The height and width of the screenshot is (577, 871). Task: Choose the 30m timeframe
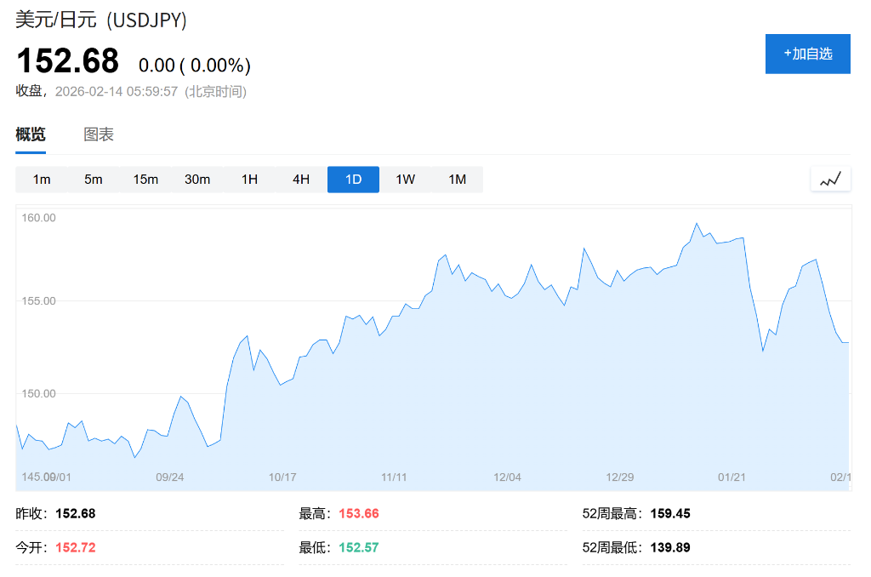pos(197,180)
